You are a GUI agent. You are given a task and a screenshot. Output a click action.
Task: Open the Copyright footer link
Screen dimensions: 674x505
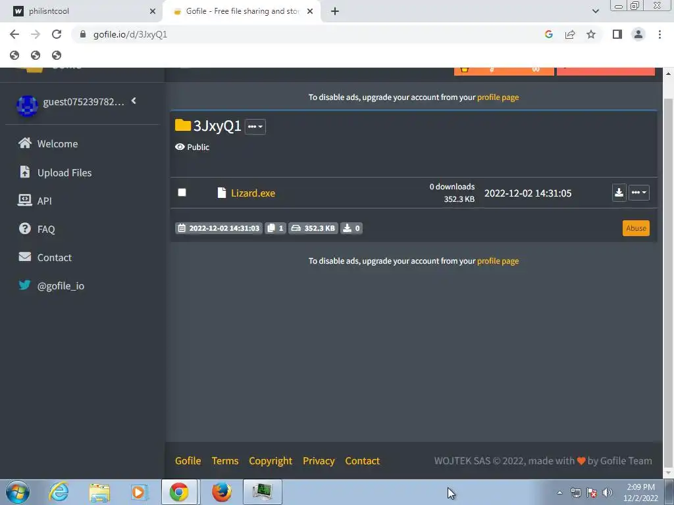[x=271, y=461]
